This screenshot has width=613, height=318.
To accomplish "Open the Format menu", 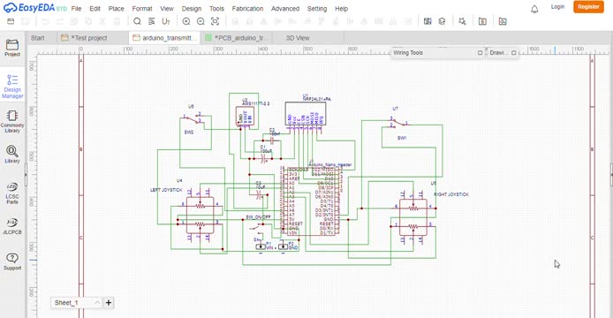I will [x=142, y=9].
